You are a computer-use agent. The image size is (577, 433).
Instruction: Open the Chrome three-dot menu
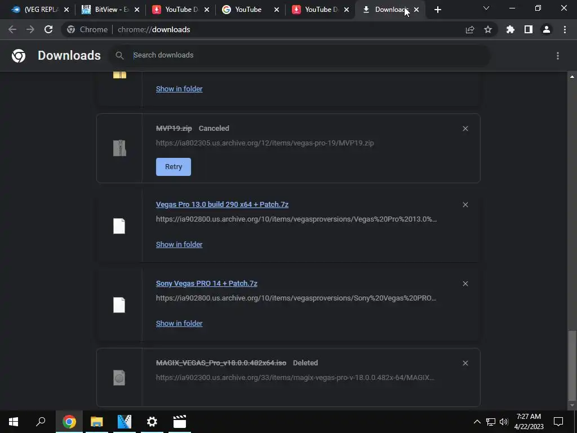pos(565,29)
